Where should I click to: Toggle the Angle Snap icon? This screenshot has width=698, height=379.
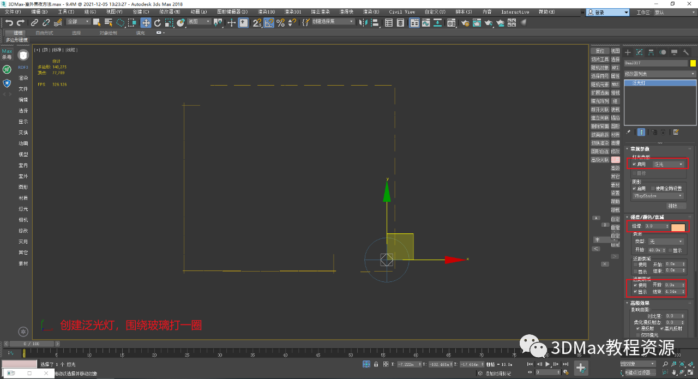point(269,23)
